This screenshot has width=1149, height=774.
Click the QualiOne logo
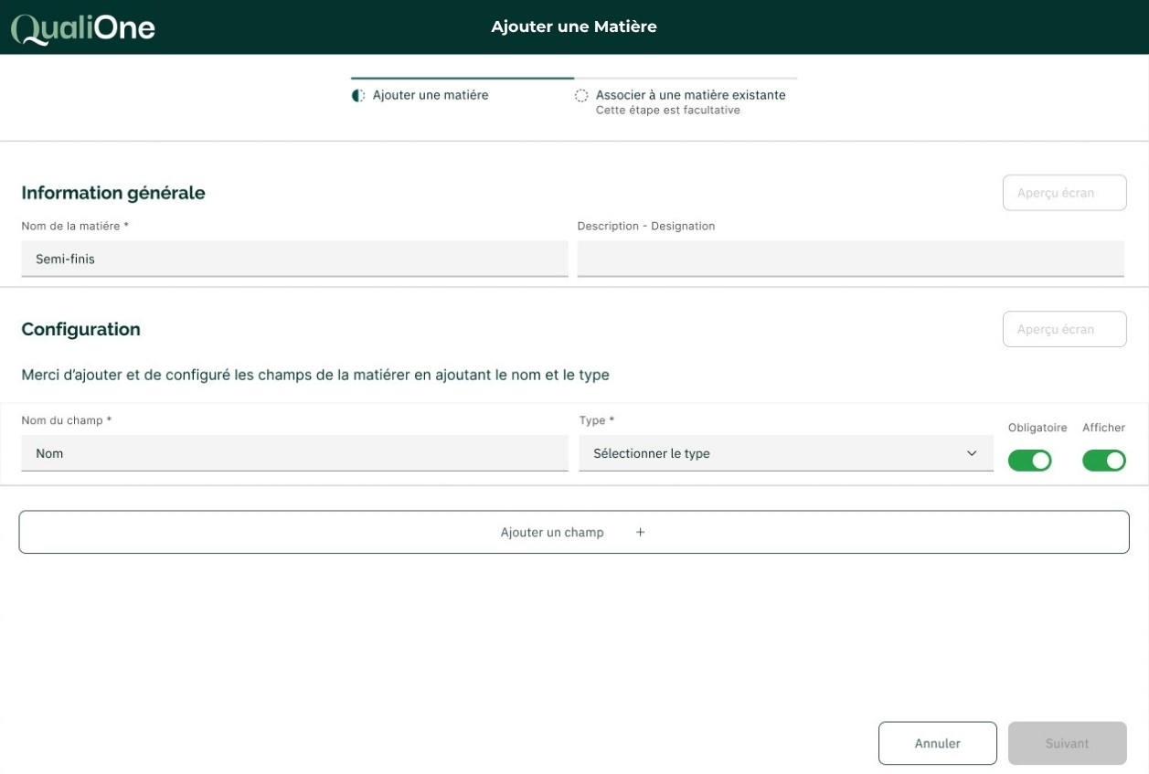click(82, 27)
